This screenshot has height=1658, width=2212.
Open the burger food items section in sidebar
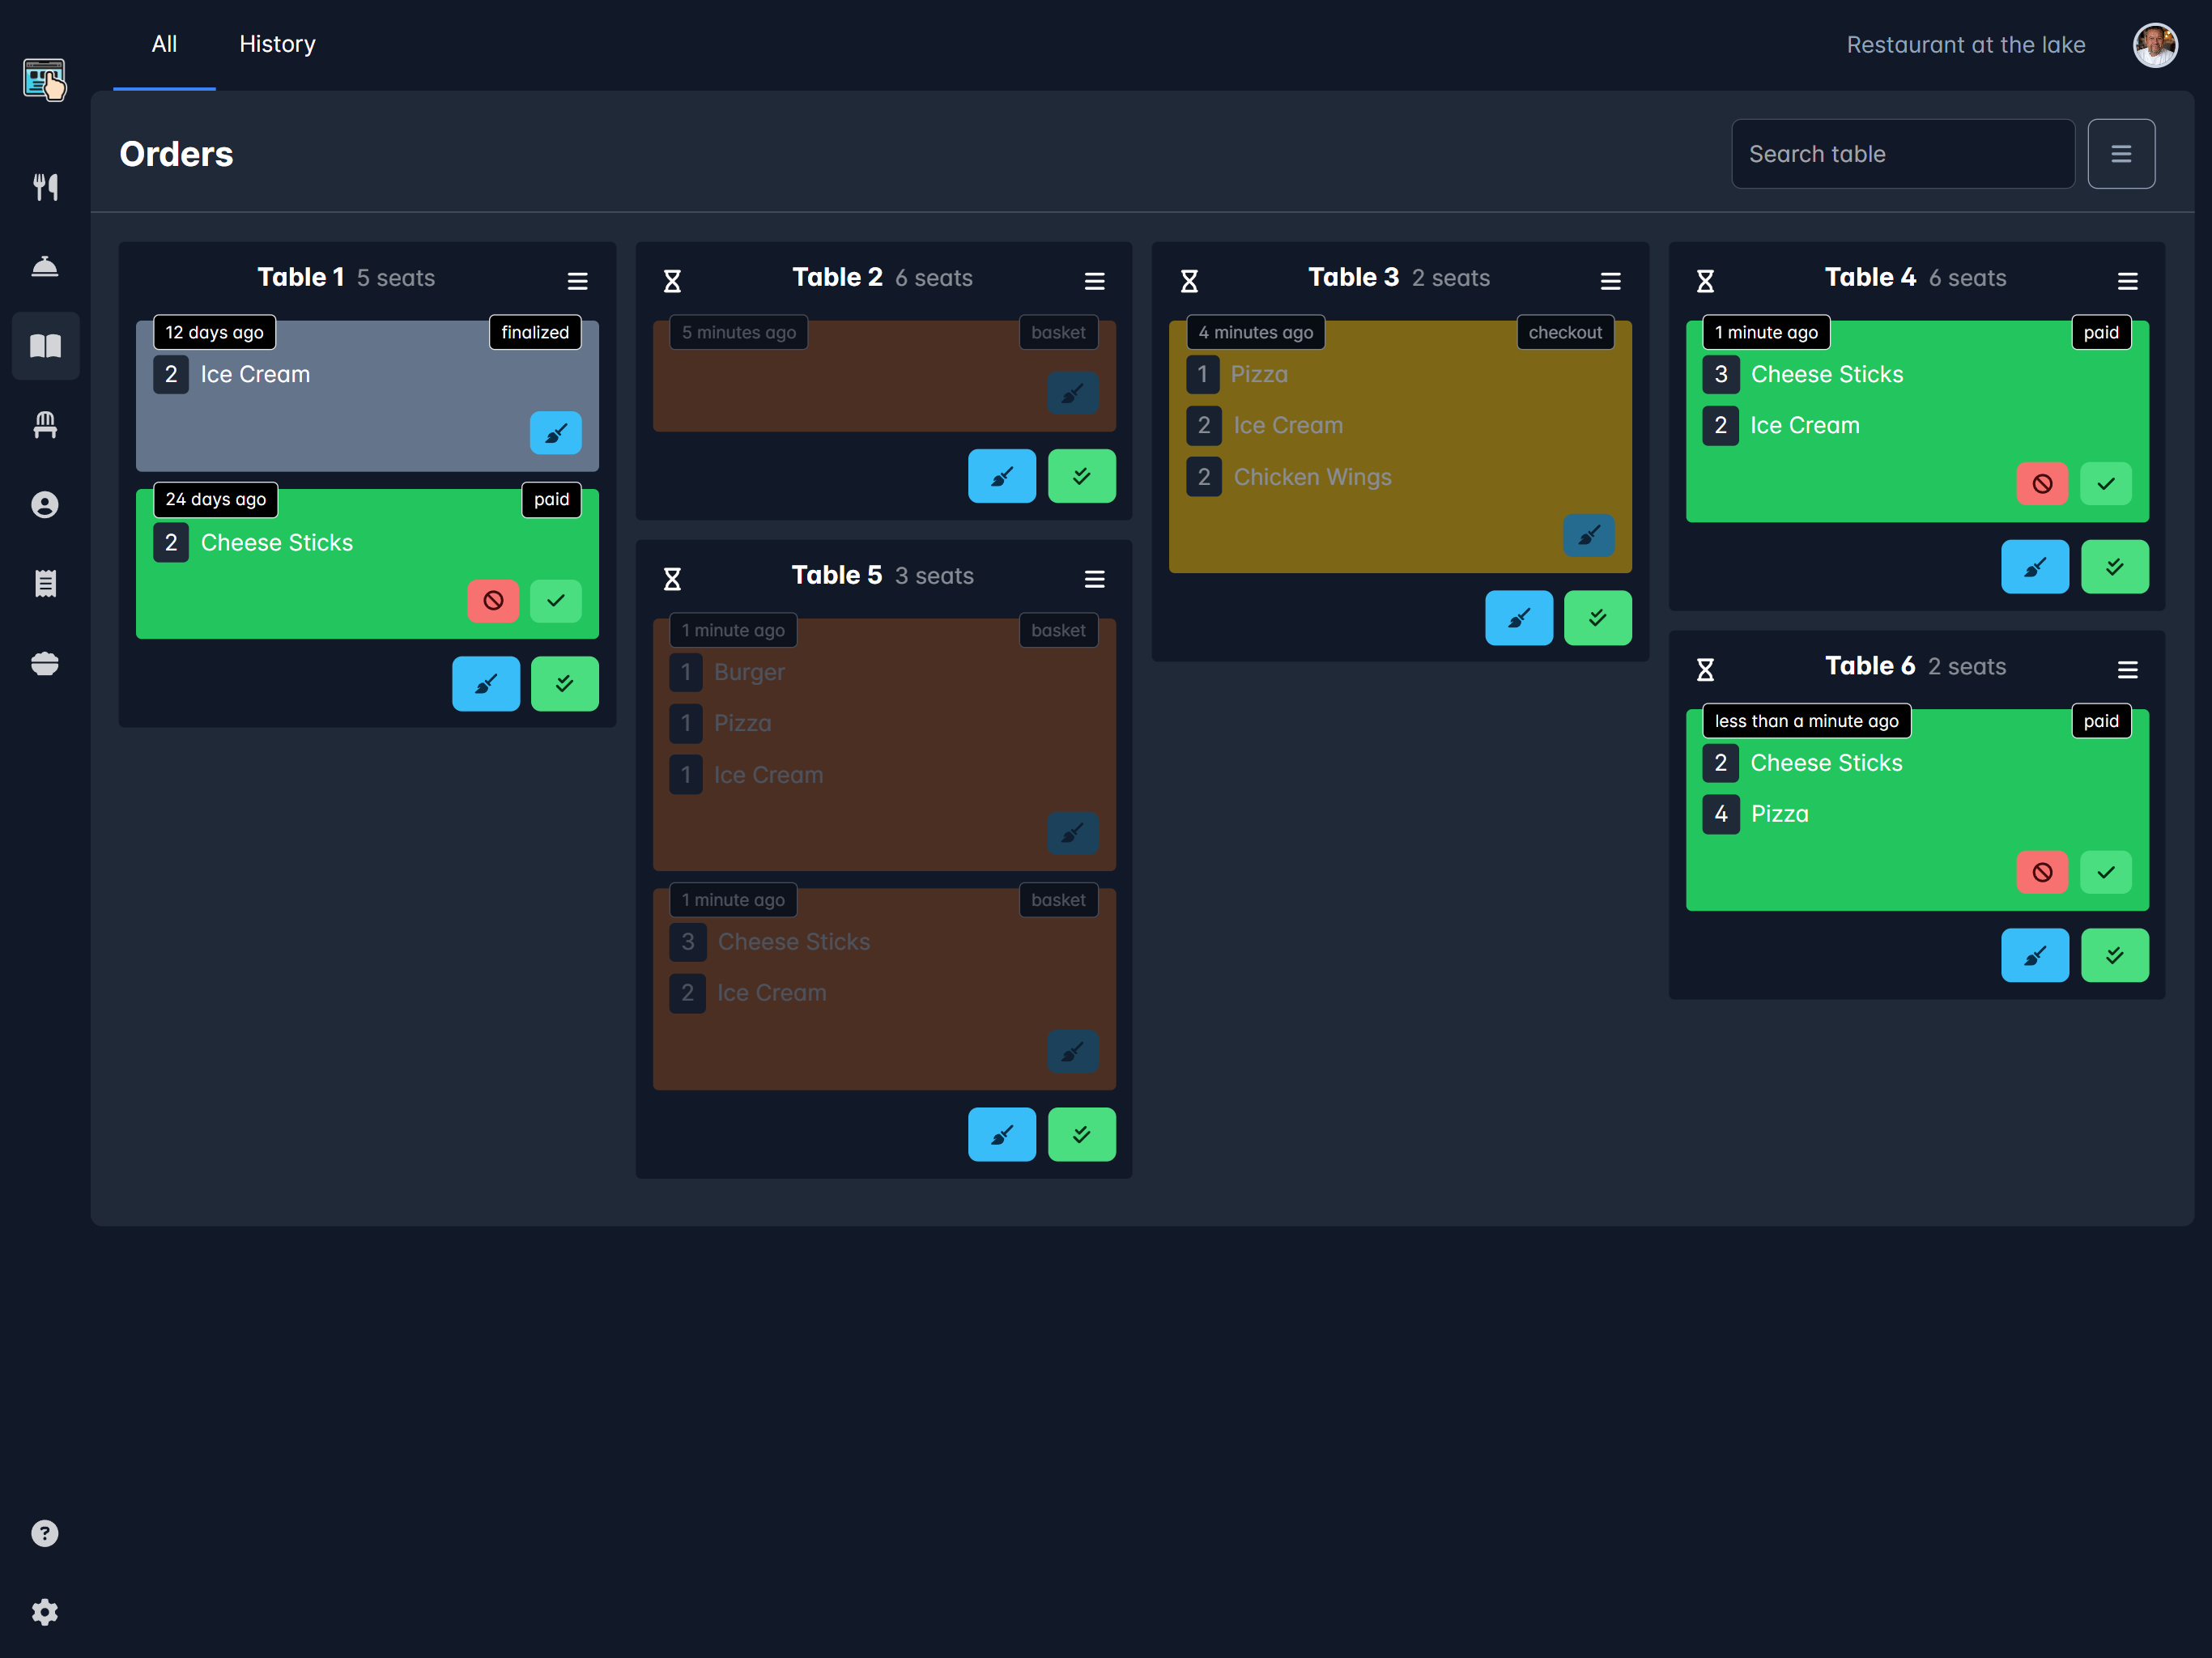coord(45,663)
